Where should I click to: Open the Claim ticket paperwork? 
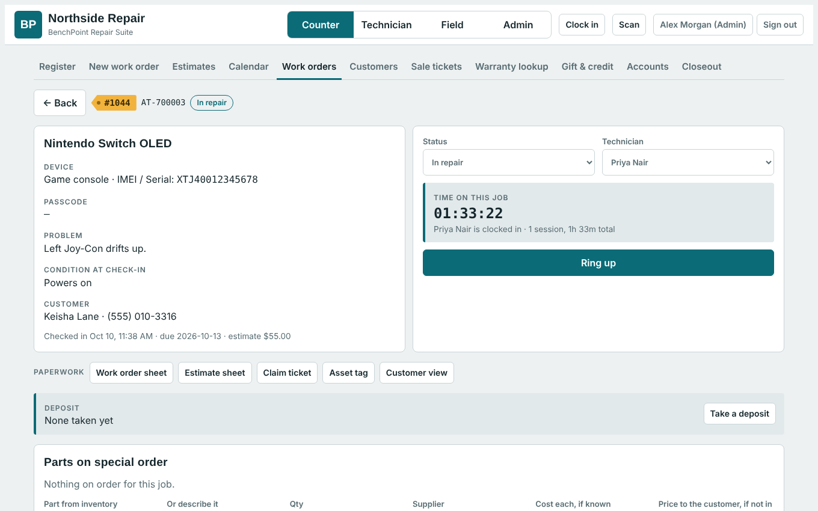click(288, 373)
